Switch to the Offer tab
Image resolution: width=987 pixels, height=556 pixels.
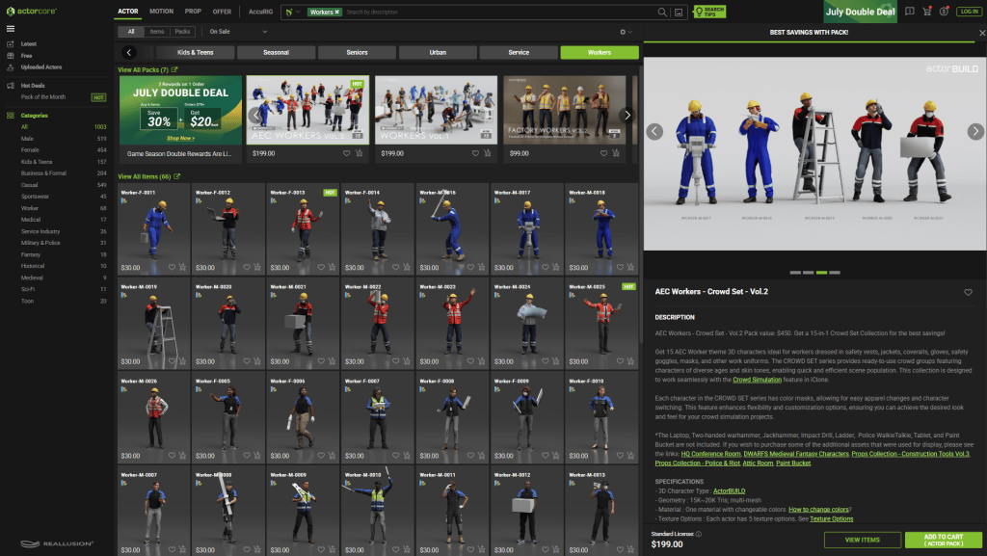pyautogui.click(x=222, y=12)
